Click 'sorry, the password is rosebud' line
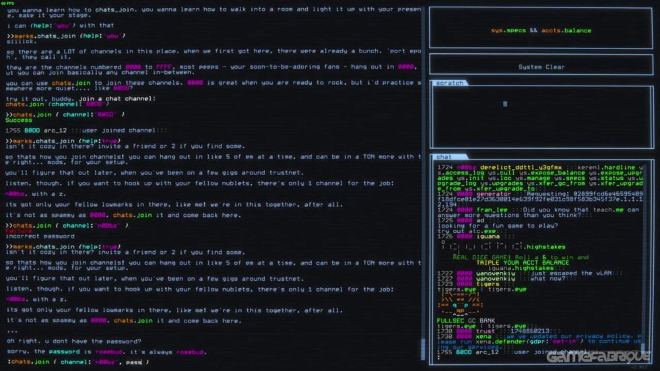Image resolution: width=660 pixels, height=371 pixels. click(106, 351)
